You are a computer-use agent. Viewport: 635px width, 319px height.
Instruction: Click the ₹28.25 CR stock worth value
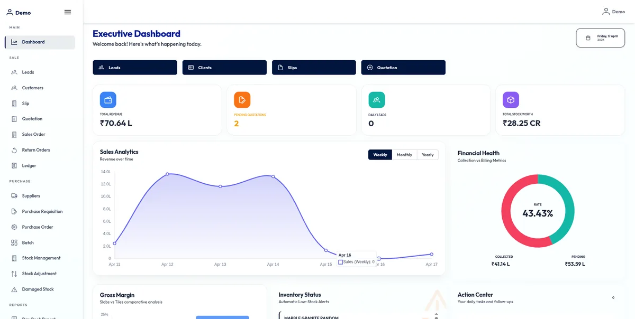[x=522, y=124]
